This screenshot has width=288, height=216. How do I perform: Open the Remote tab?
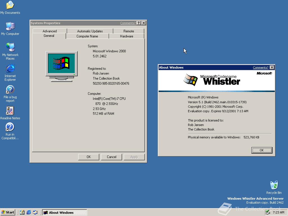click(129, 31)
